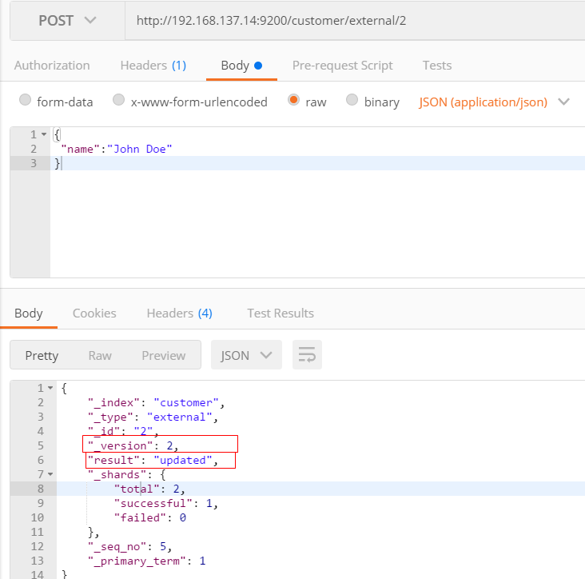The image size is (585, 579).
Task: Switch response view to Preview
Action: [x=163, y=355]
